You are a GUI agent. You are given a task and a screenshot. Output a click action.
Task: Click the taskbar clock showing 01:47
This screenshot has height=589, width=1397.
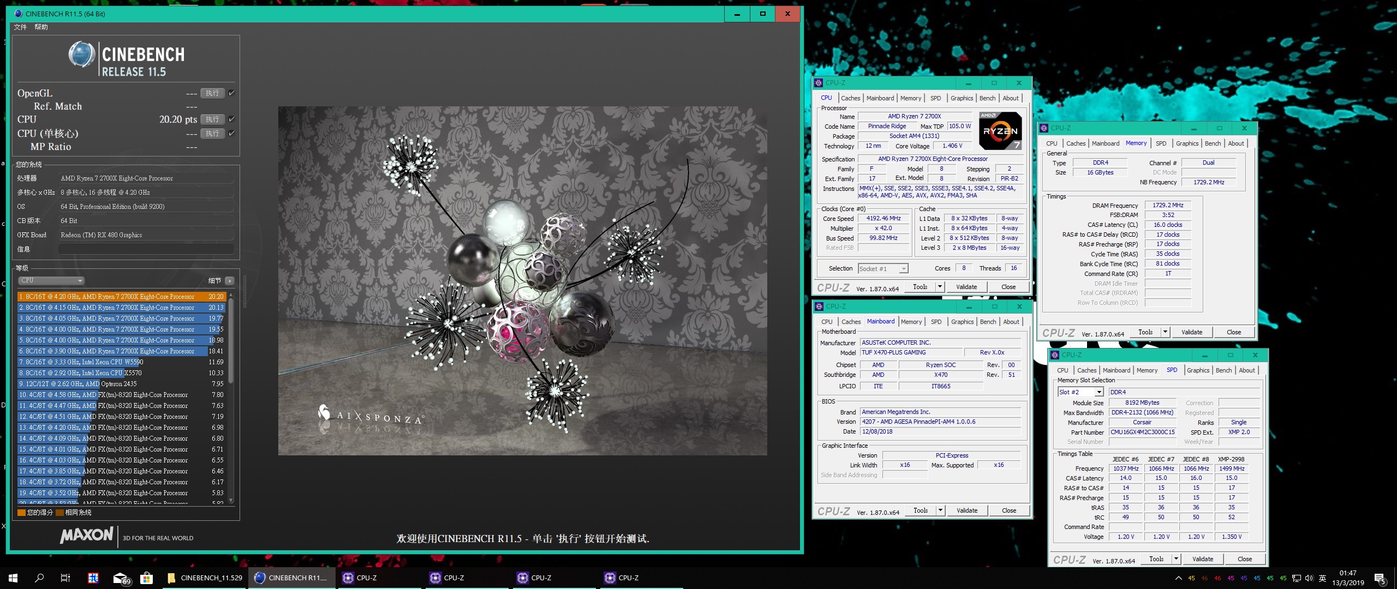click(1348, 578)
